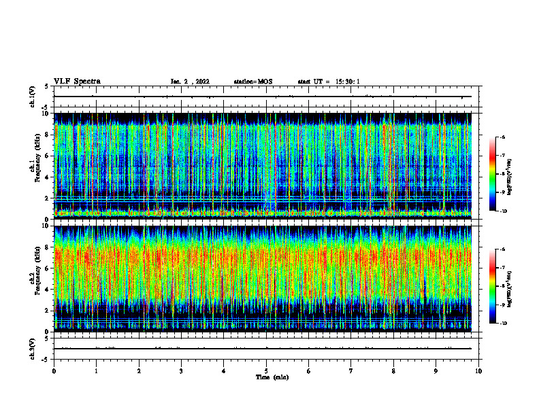Click the ch.1 frequency tick label "4"

tap(47, 177)
